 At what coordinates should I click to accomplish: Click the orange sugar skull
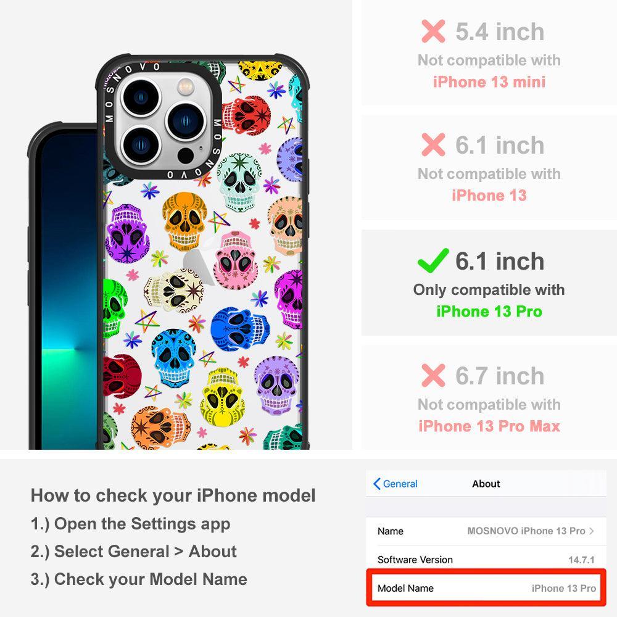click(x=184, y=221)
